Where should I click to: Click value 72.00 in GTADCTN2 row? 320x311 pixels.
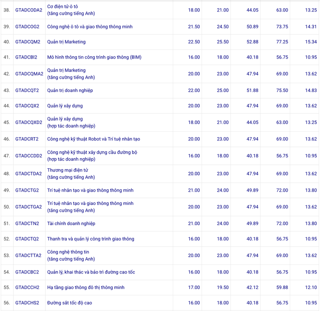click(x=282, y=223)
